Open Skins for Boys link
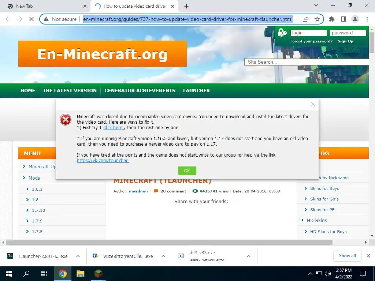Image resolution: width=375 pixels, height=281 pixels. [x=324, y=188]
